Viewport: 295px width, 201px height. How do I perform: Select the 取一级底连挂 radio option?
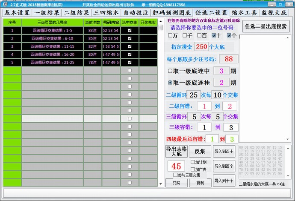click(170, 83)
